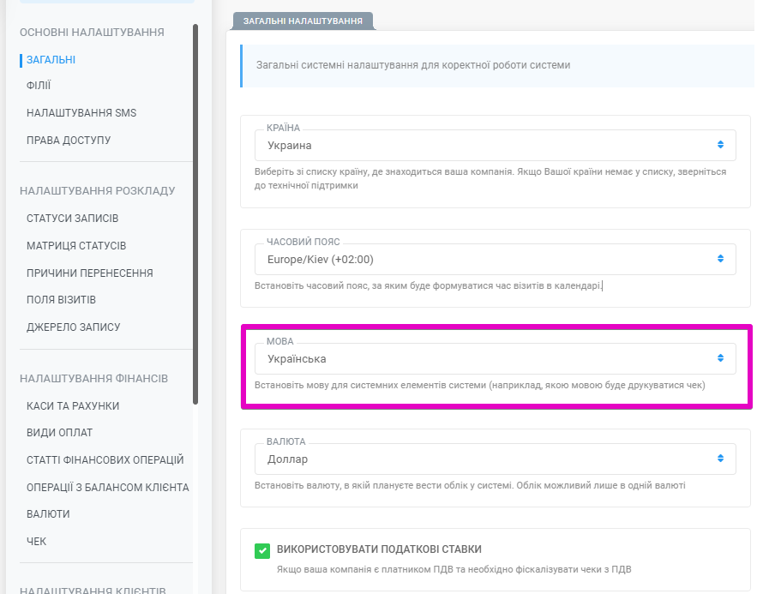This screenshot has height=594, width=757.
Task: Open the ВАЛЮТА dropdown showing Доллар
Action: [496, 459]
